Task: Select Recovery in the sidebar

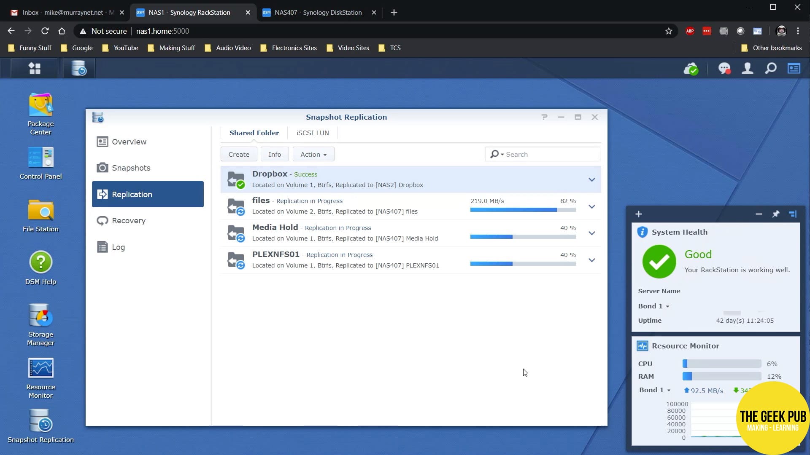Action: point(148,221)
